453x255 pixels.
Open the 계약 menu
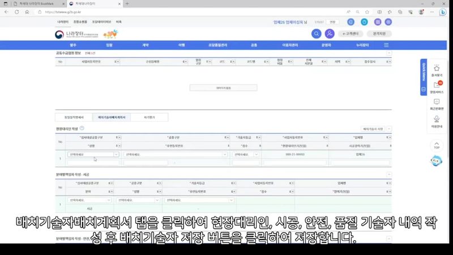pos(146,45)
